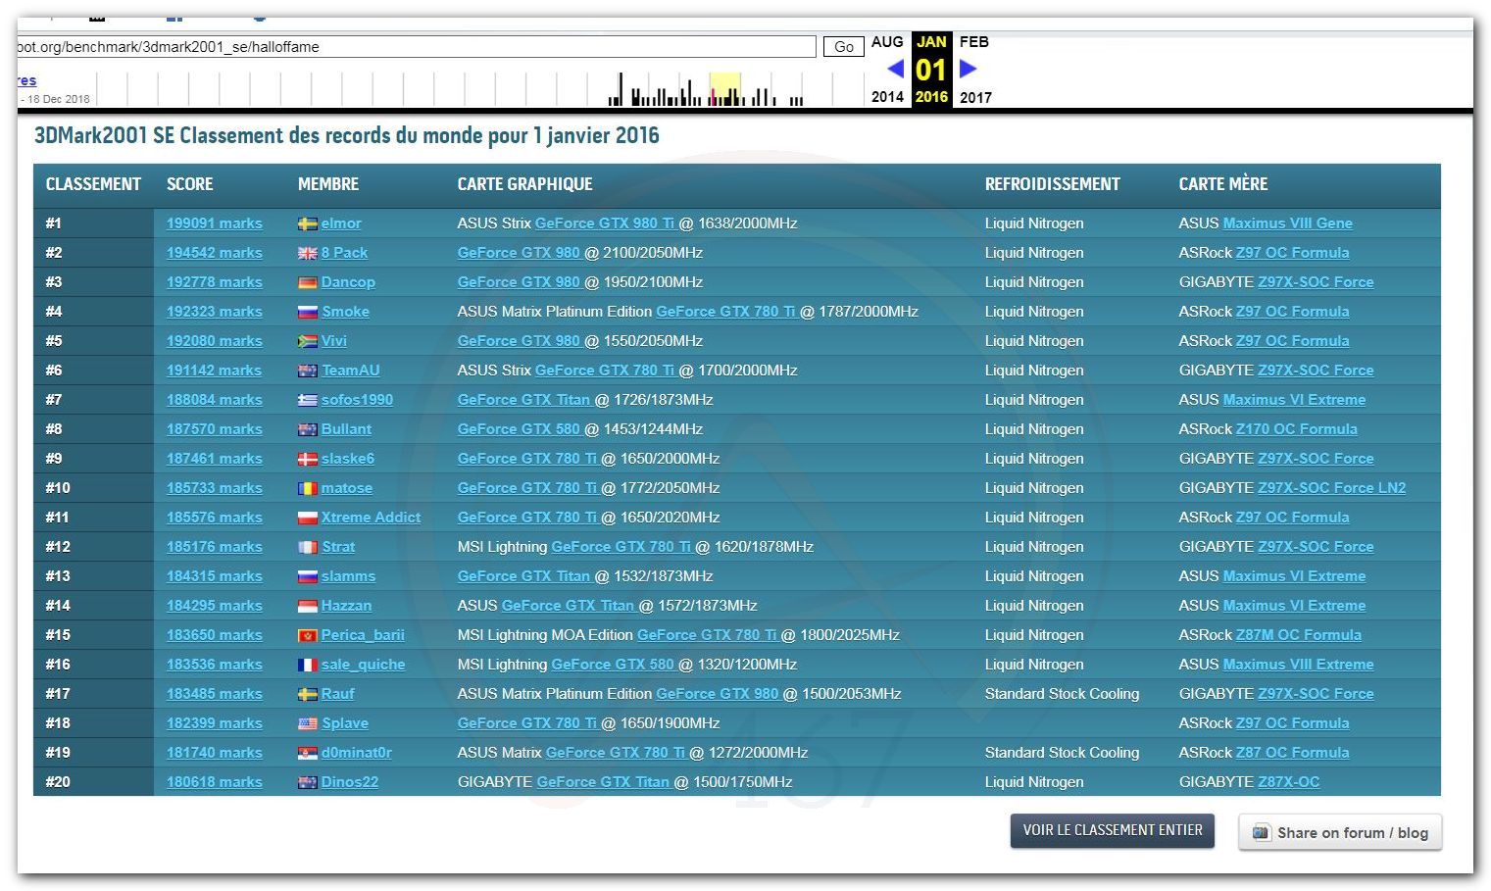Click the next capture blue right arrow

coord(968,69)
